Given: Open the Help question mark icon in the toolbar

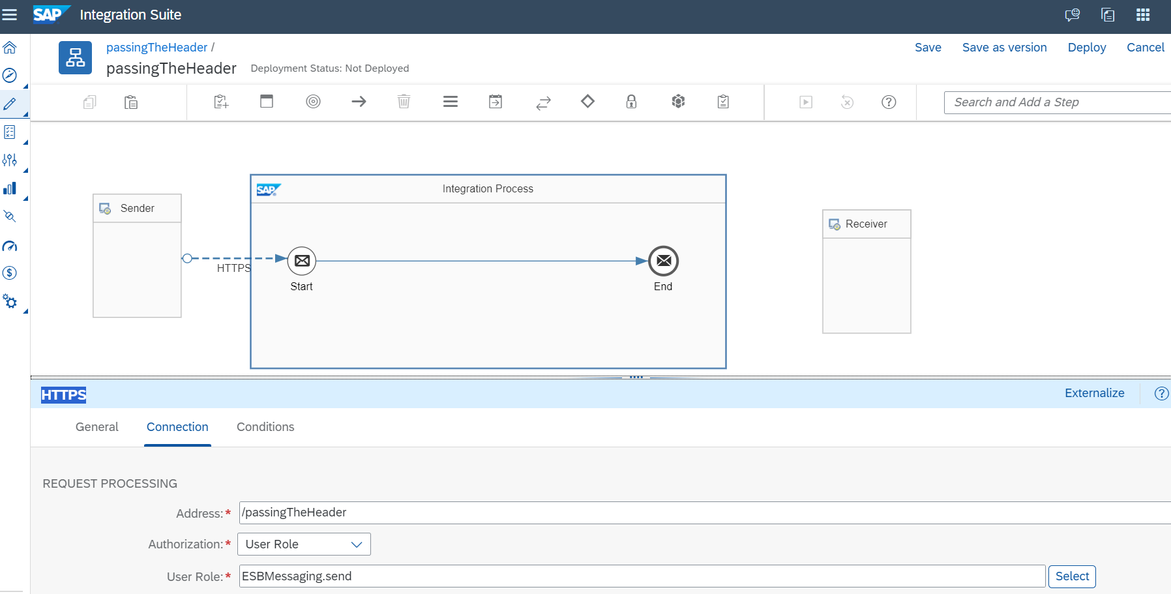Looking at the screenshot, I should click(889, 102).
